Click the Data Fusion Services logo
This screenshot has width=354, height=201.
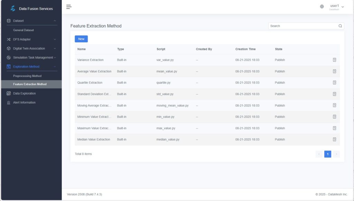pyautogui.click(x=13, y=8)
